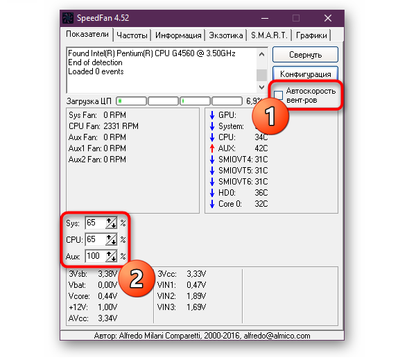Click the blue arrow next to SMIOVT4
Image resolution: width=416 pixels, height=360 pixels.
point(212,160)
